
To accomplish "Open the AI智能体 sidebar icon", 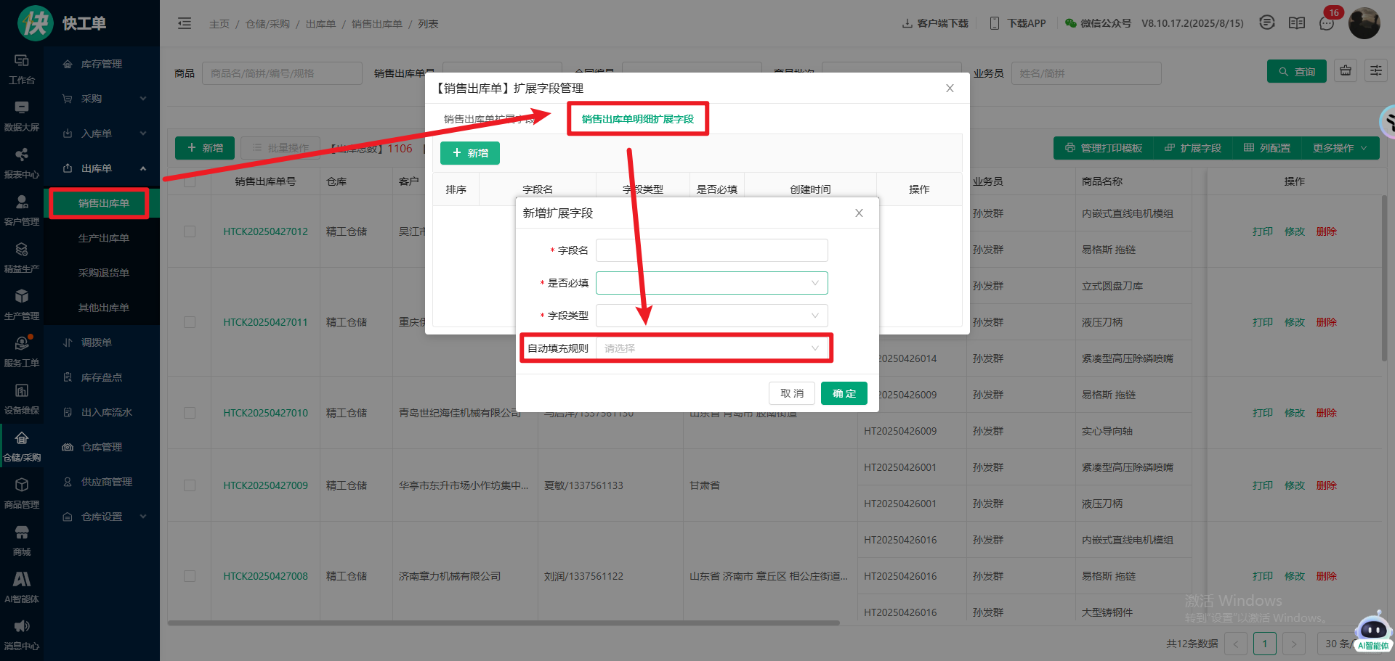I will point(22,586).
